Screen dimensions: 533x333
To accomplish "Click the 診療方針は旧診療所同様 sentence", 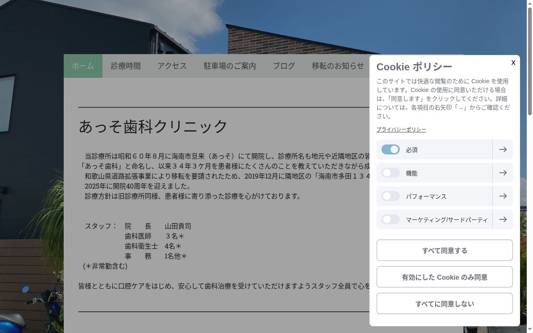I will click(194, 196).
